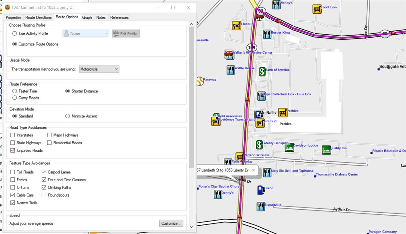Select the Davidson Lodge lodging icon
Viewport: 406px width, 234px height.
point(289,147)
